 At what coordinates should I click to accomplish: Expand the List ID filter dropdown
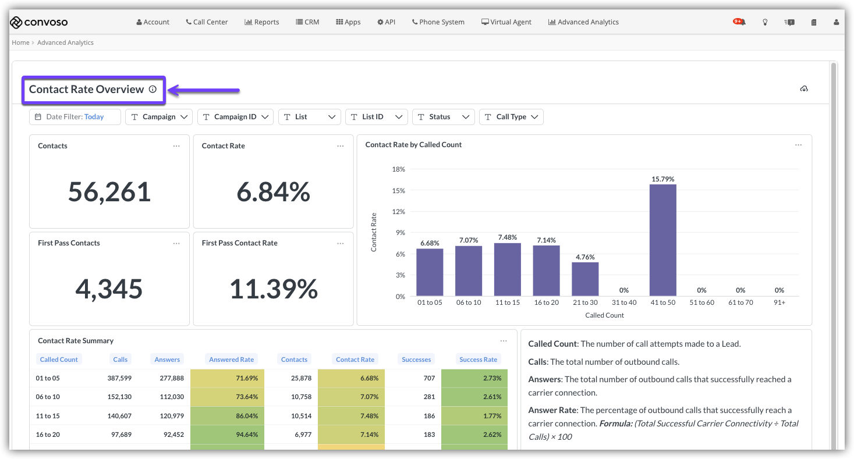click(376, 117)
